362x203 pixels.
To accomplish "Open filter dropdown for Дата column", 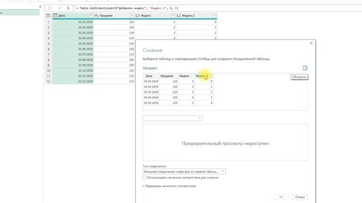I will (x=90, y=16).
